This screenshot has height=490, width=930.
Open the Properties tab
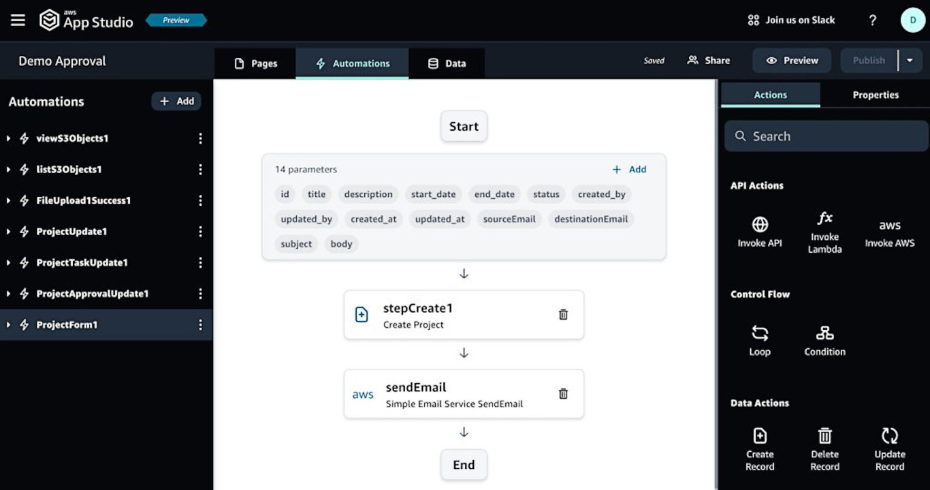pyautogui.click(x=875, y=95)
